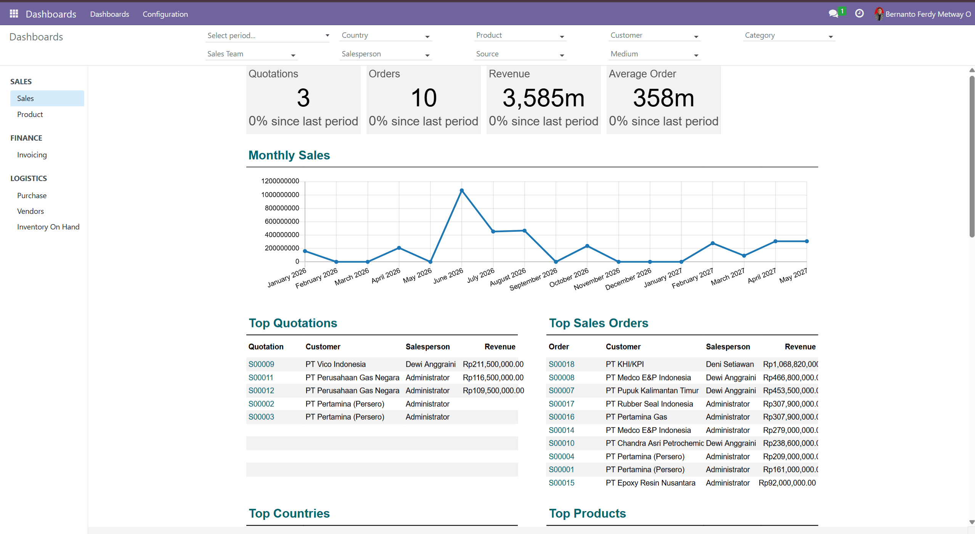Click the June 2026 peak data point
Viewport: 975px width, 534px height.
click(462, 190)
